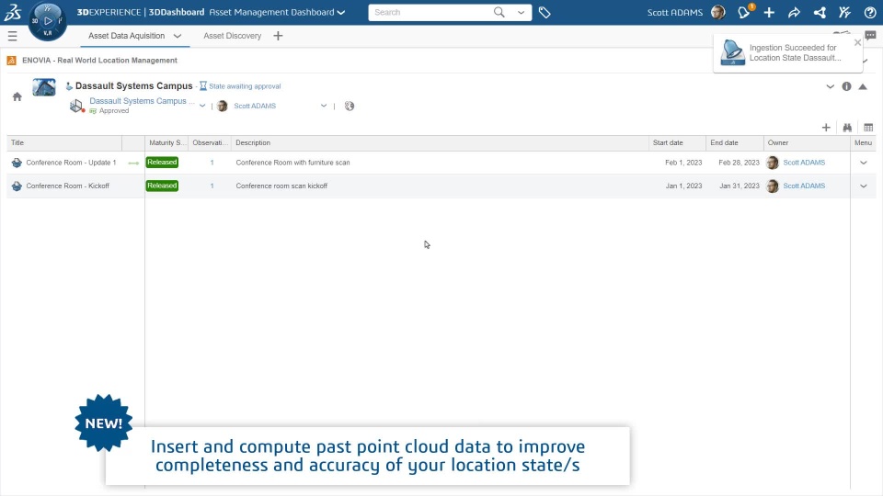The width and height of the screenshot is (883, 496).
Task: Click the 'Jan 31, 2023' end date cell
Action: pyautogui.click(x=739, y=186)
